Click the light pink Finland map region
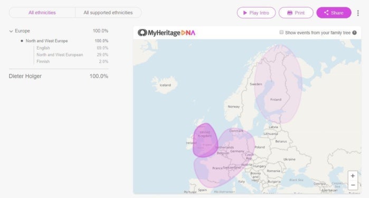 coord(278,84)
